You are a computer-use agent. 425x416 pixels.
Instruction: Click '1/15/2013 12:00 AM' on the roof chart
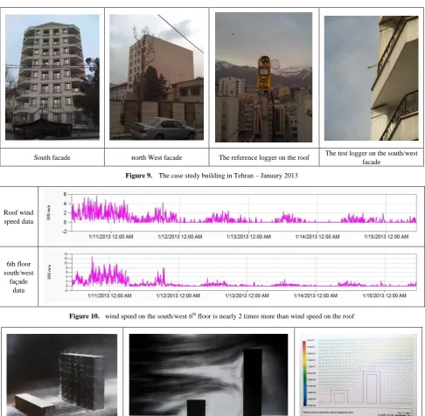coord(387,237)
